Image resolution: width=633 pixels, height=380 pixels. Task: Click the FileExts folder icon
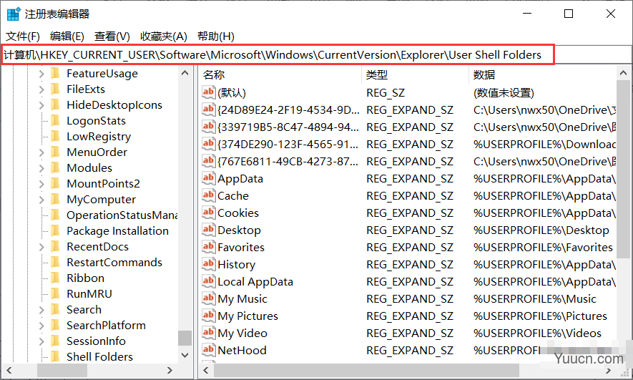tap(56, 89)
